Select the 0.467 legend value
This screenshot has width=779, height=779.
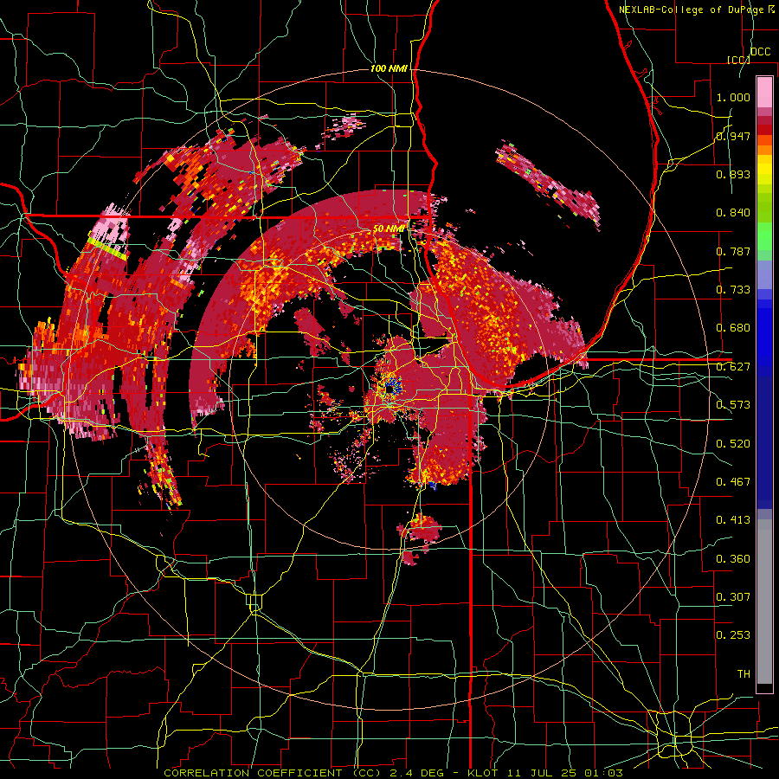733,482
